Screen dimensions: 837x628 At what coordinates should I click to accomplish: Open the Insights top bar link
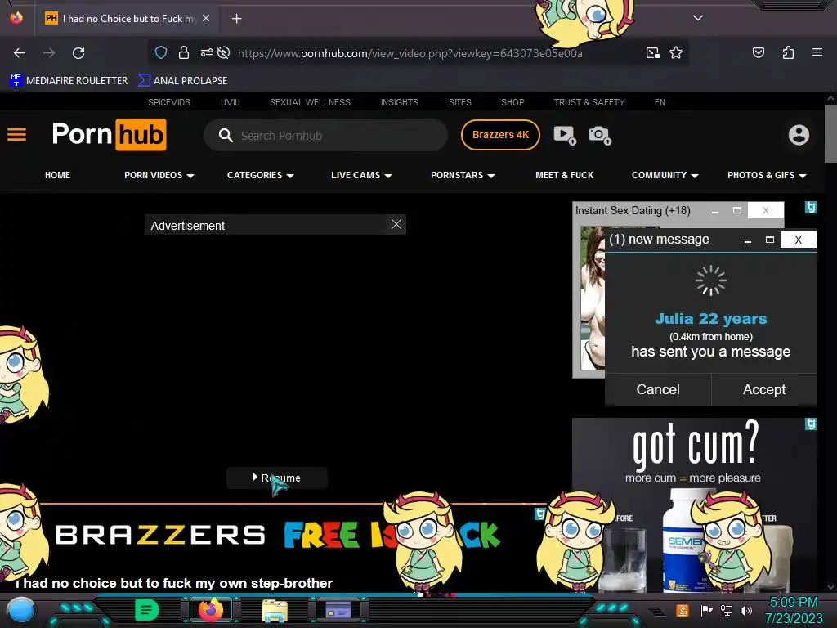(x=399, y=102)
